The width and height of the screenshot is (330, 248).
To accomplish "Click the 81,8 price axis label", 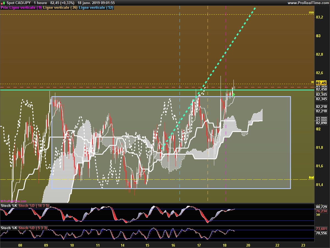I will pos(320,148).
